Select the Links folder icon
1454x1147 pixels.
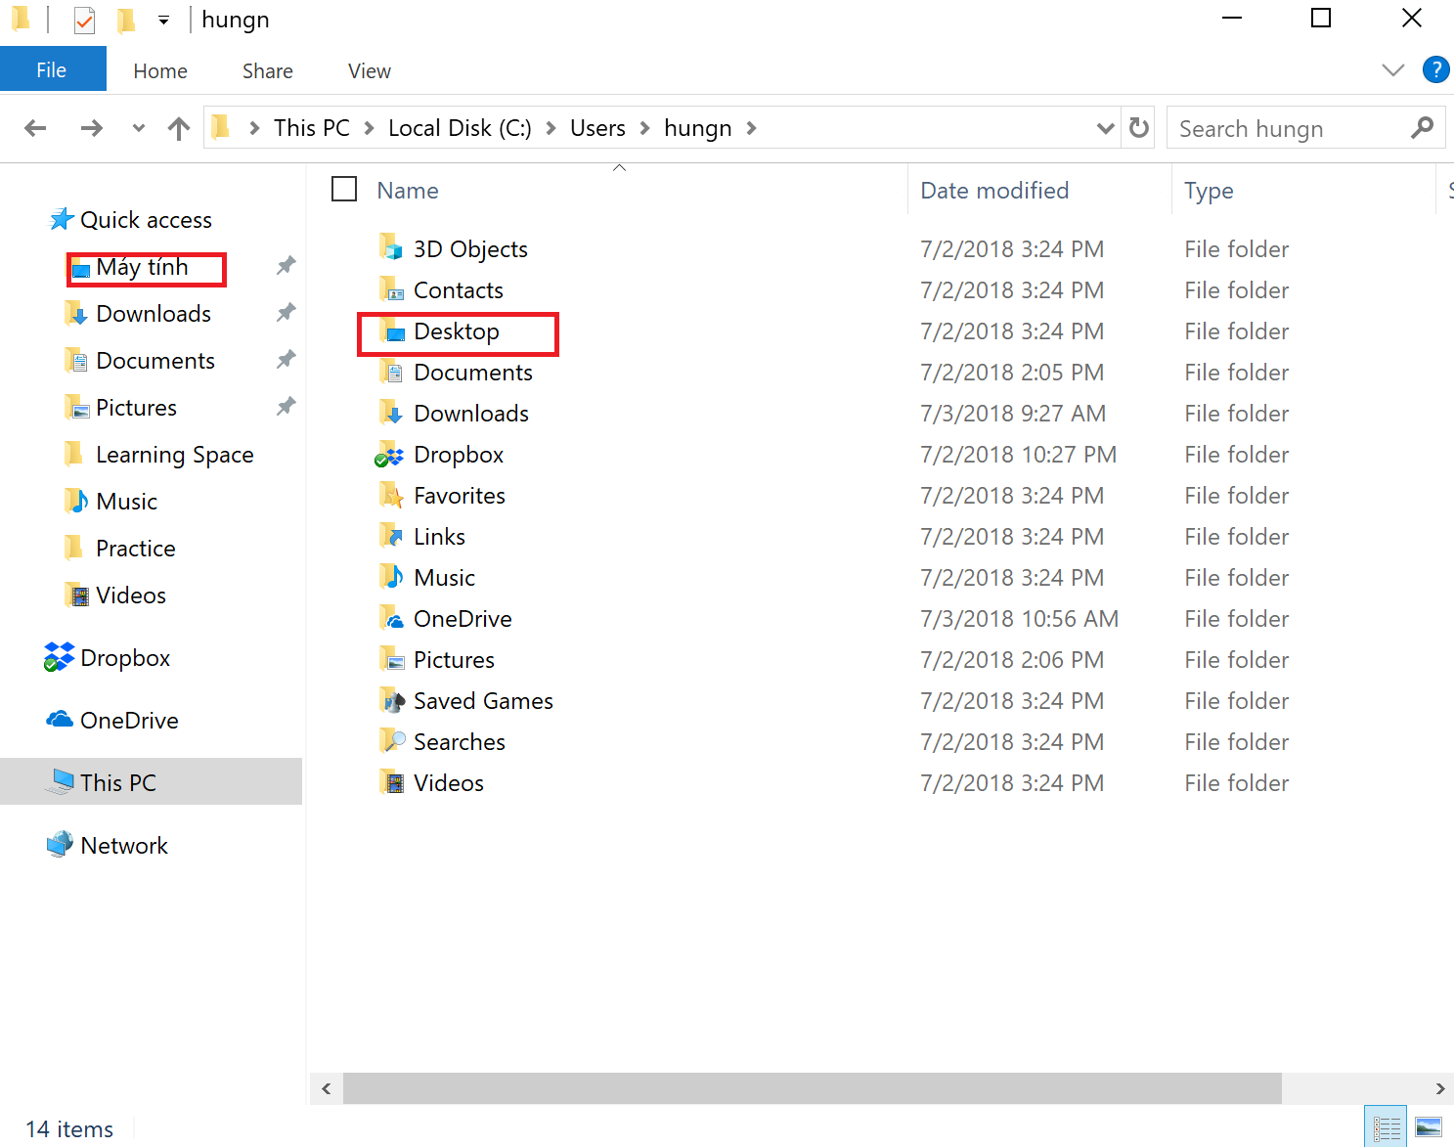pyautogui.click(x=392, y=536)
